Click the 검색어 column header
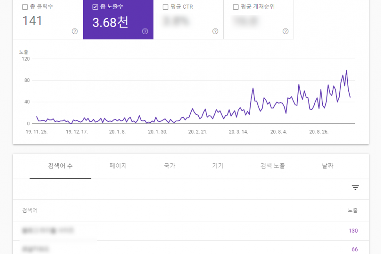The height and width of the screenshot is (254, 381). [29, 210]
